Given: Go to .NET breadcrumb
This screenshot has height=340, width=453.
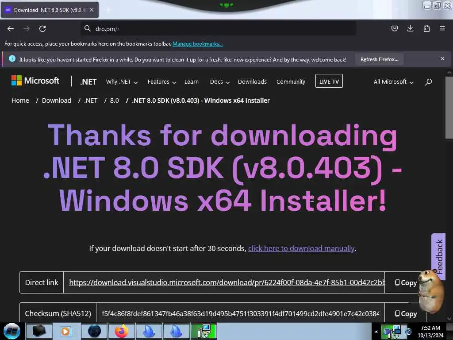Looking at the screenshot, I should point(91,100).
